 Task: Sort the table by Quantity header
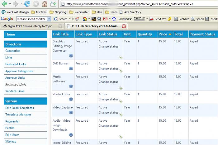pos(145,34)
